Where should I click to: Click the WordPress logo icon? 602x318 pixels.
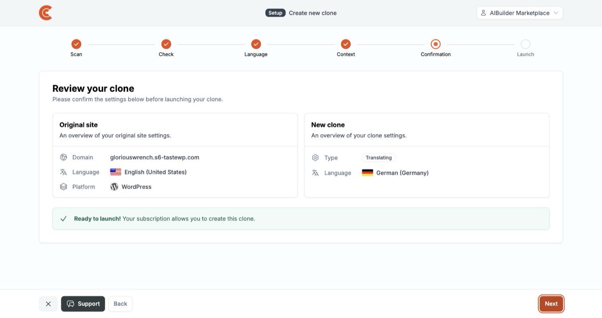tap(114, 187)
